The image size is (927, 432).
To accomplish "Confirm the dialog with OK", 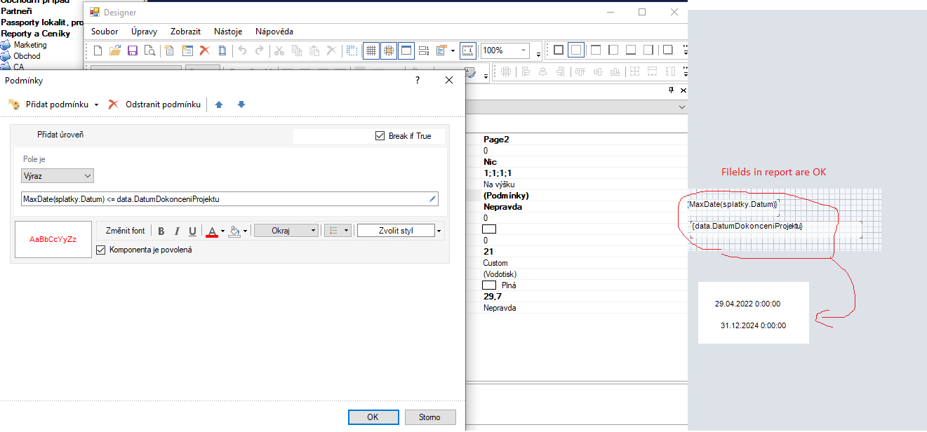I will 373,417.
